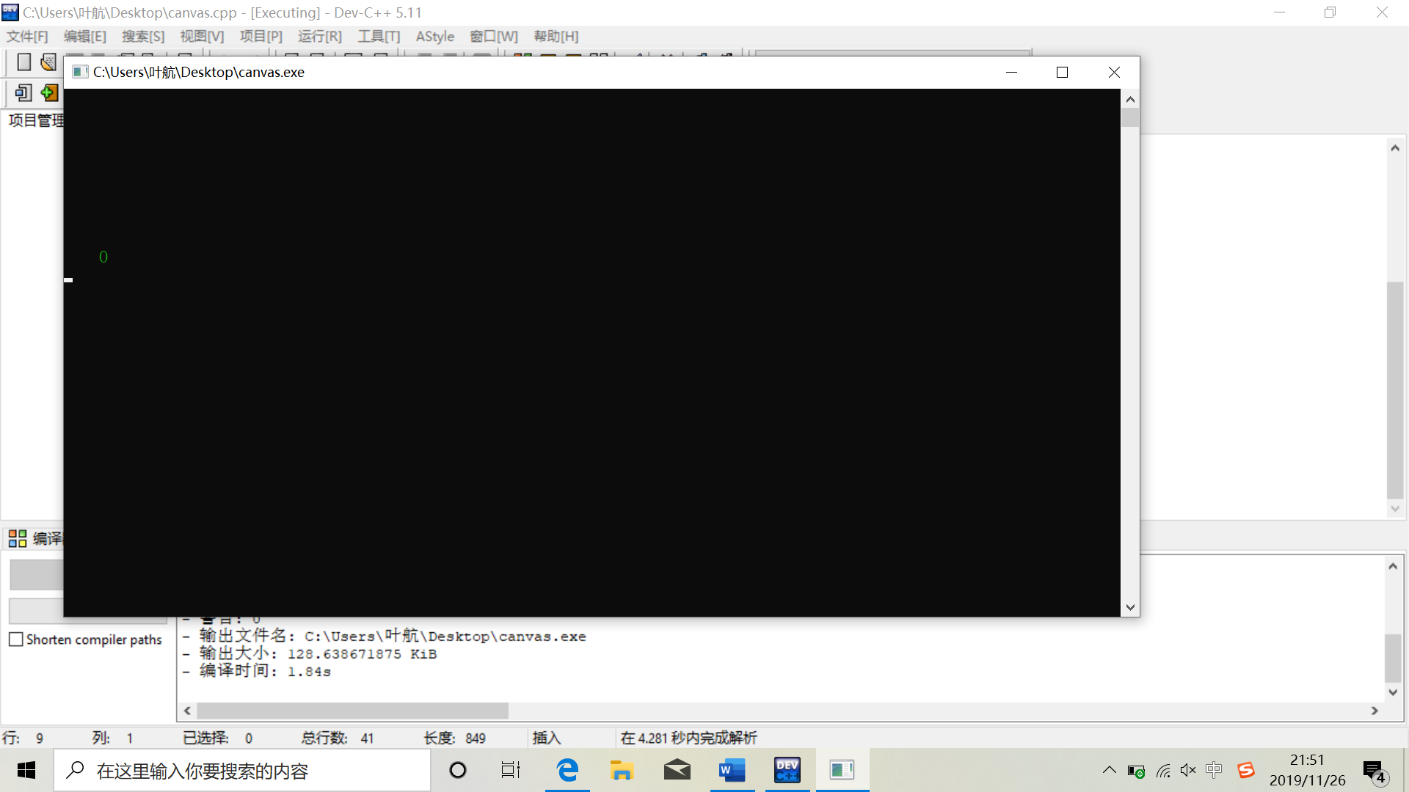Click the Dev-C++ taskbar icon

787,770
